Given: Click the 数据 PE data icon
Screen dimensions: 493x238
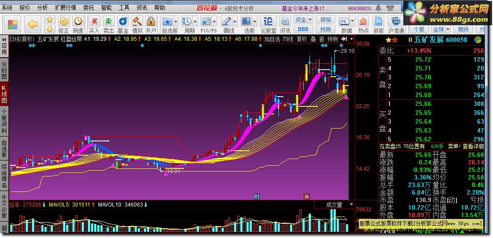Looking at the screenshot, I should point(344,21).
